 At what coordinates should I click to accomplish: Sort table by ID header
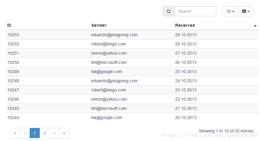[9, 25]
